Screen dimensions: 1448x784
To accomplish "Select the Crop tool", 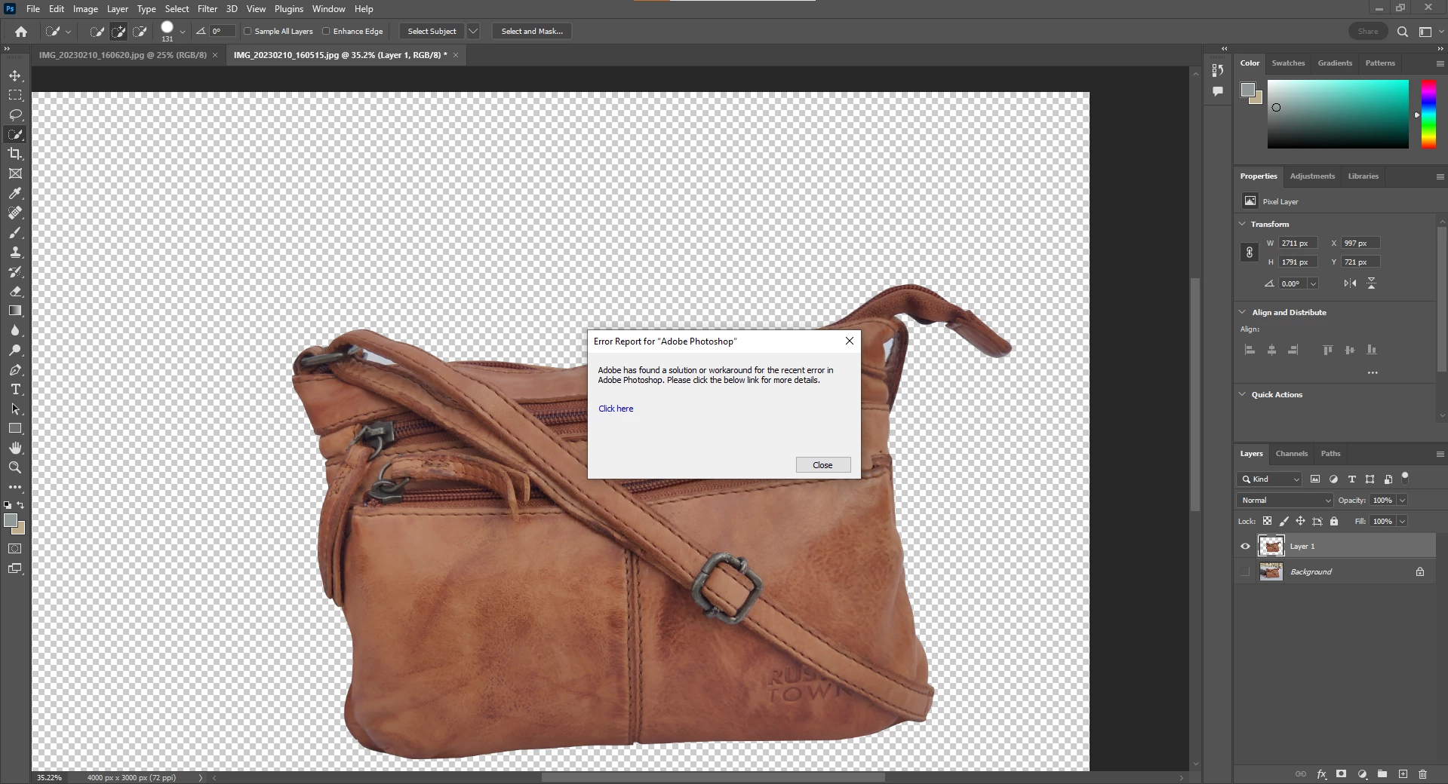I will 15,154.
